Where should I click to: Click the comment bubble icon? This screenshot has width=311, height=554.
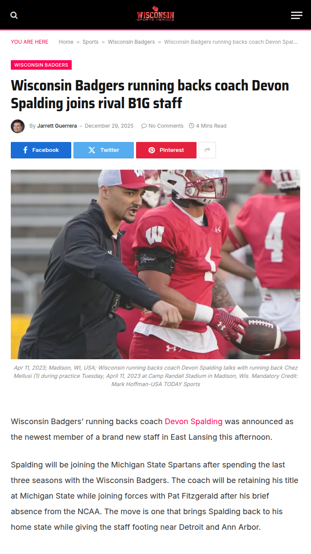(x=144, y=126)
